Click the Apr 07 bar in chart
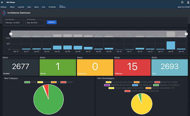This screenshot has width=190, height=116. 88,48
